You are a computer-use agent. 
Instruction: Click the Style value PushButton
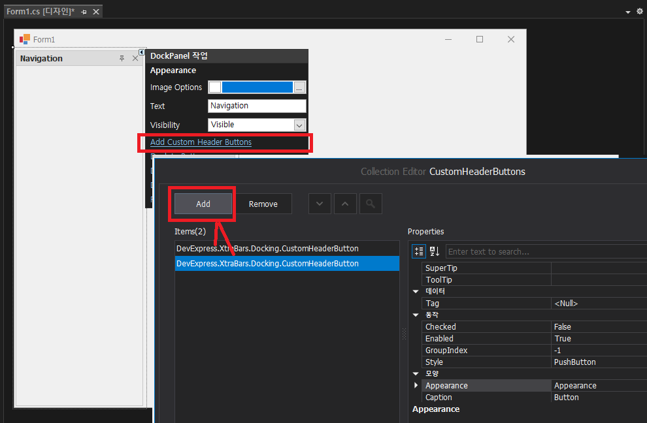point(575,362)
